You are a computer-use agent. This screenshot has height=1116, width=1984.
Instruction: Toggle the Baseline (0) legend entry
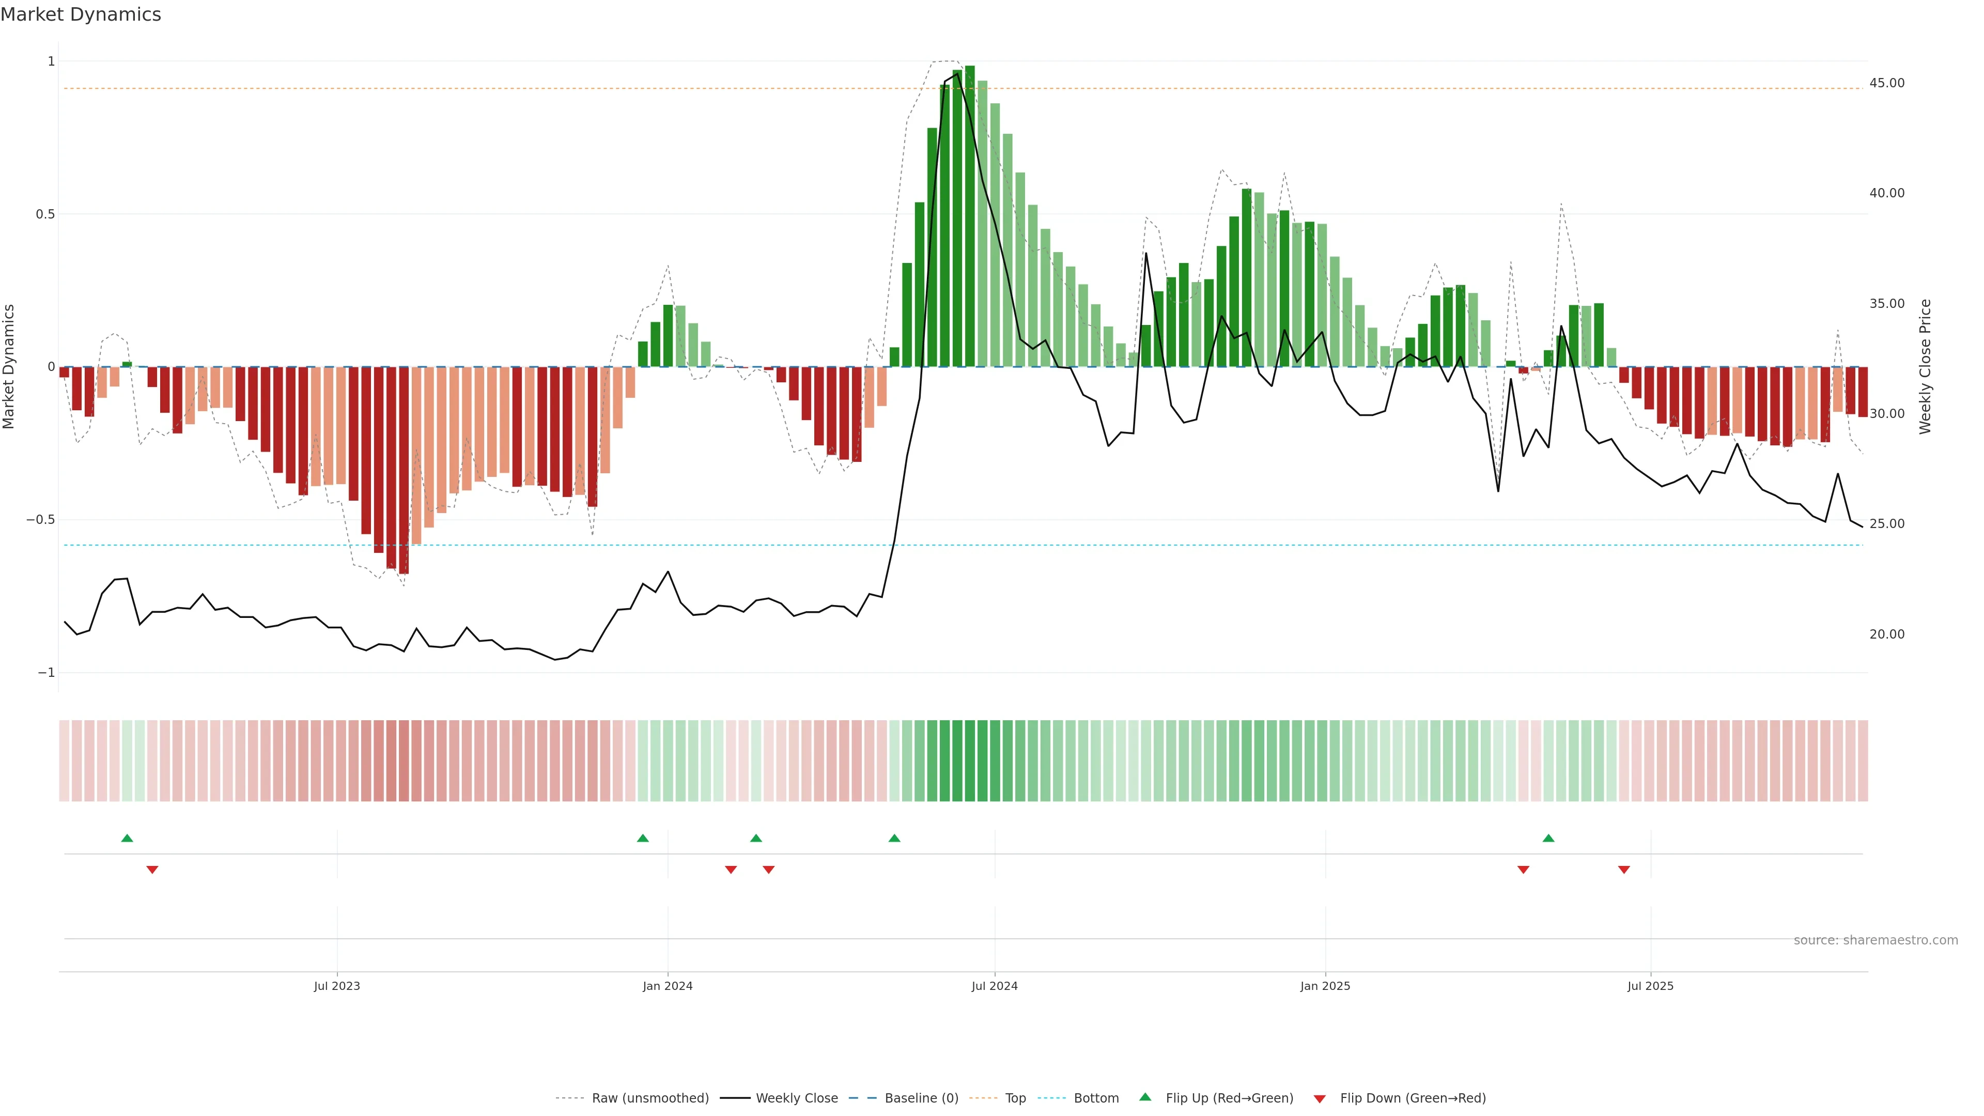coord(921,1098)
